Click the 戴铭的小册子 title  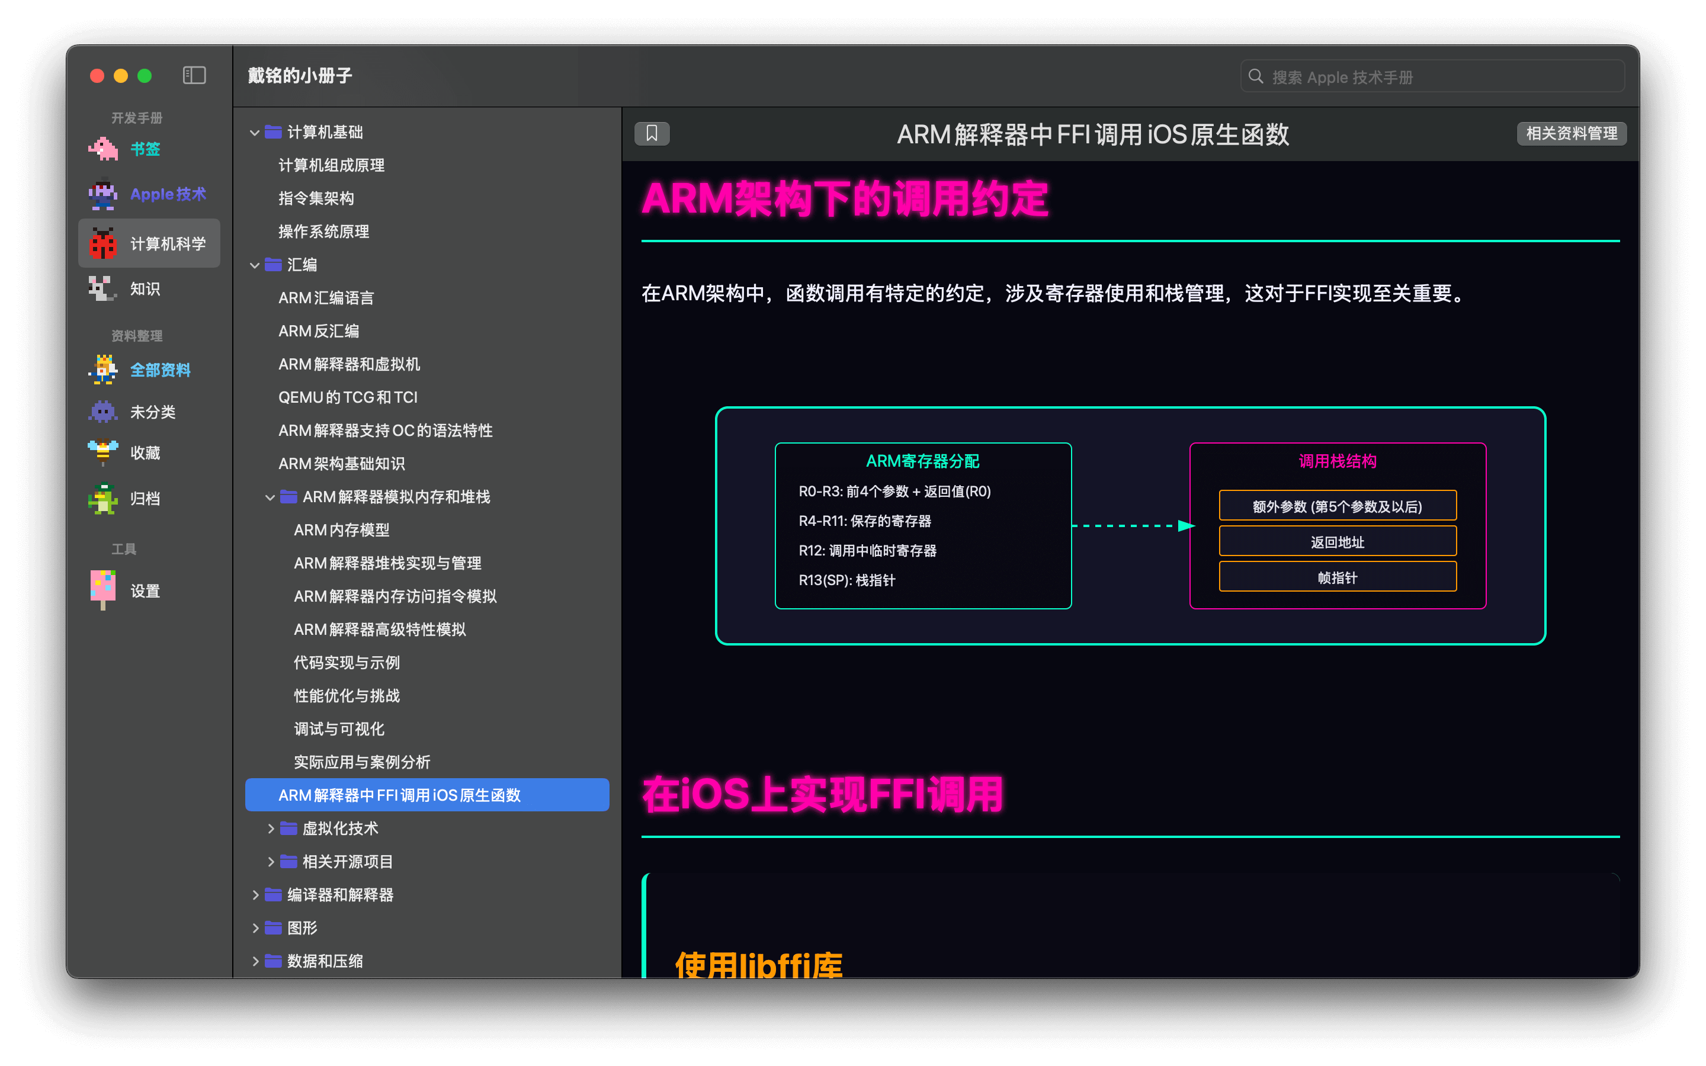[300, 75]
